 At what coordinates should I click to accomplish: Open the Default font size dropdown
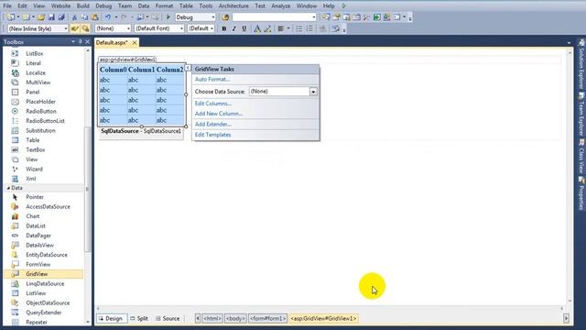coord(212,28)
